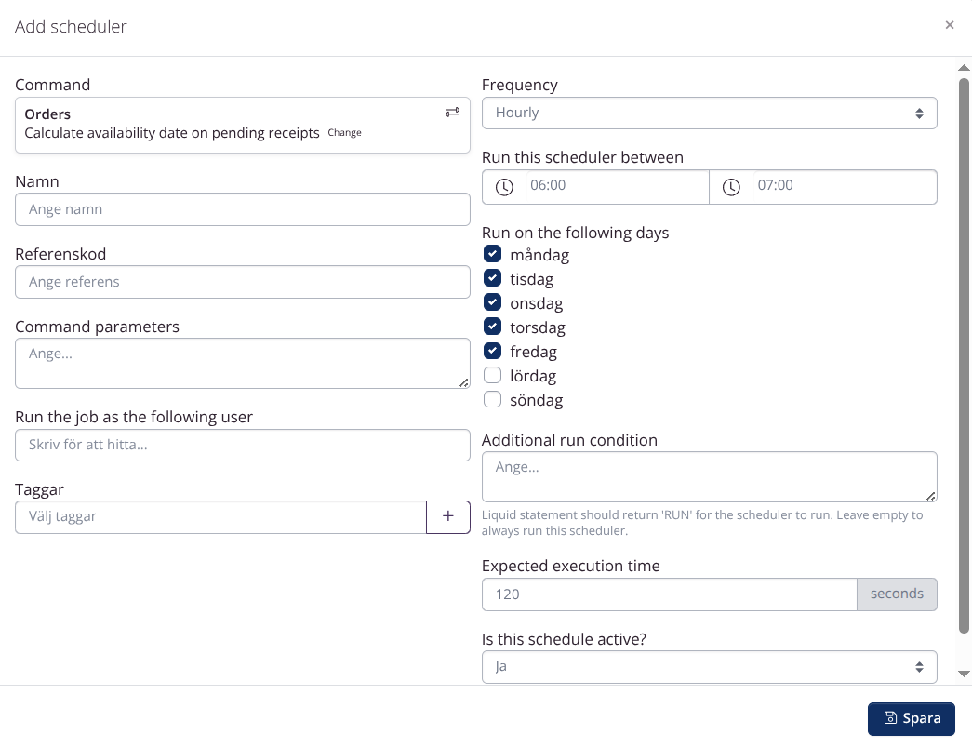The image size is (972, 748).
Task: Toggle the onsdag checkbox
Action: [492, 302]
